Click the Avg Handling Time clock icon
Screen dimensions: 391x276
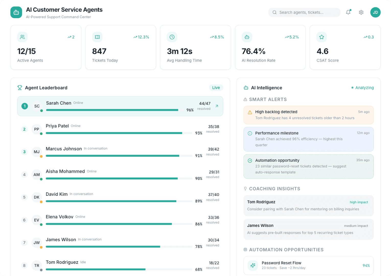[172, 37]
